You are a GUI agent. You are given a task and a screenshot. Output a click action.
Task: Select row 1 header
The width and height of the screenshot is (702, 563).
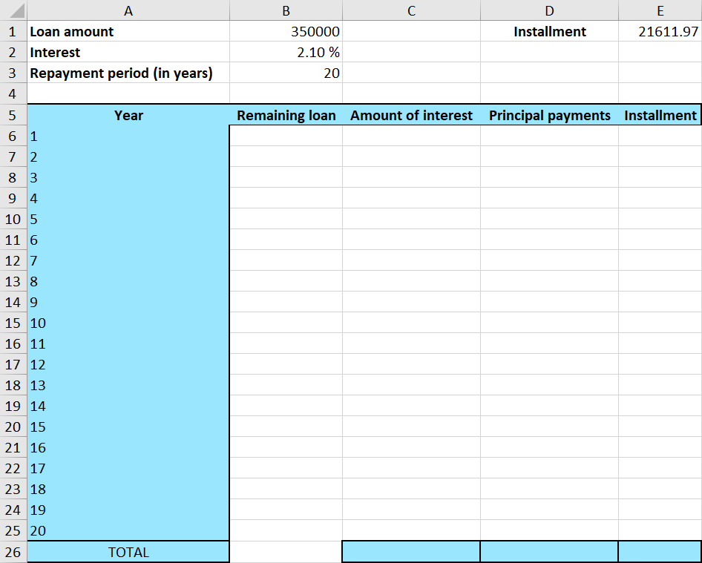pyautogui.click(x=13, y=31)
